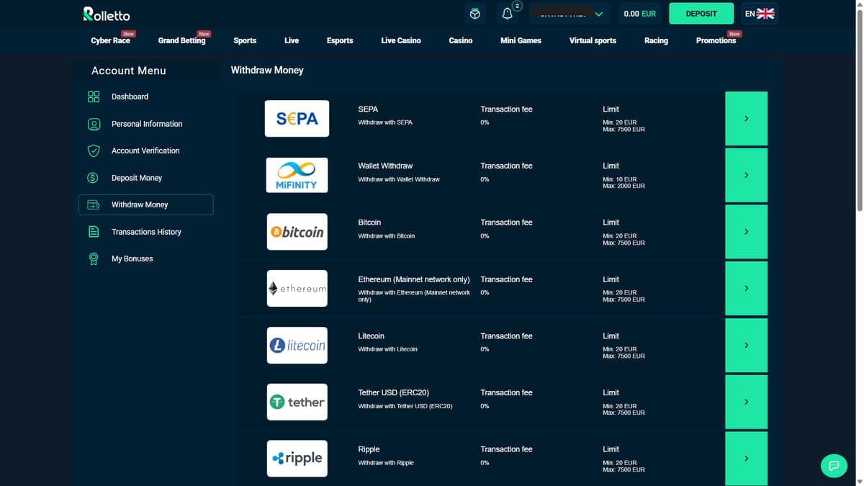This screenshot has height=486, width=864.
Task: Click the Withdraw Money wallet icon
Action: point(94,204)
